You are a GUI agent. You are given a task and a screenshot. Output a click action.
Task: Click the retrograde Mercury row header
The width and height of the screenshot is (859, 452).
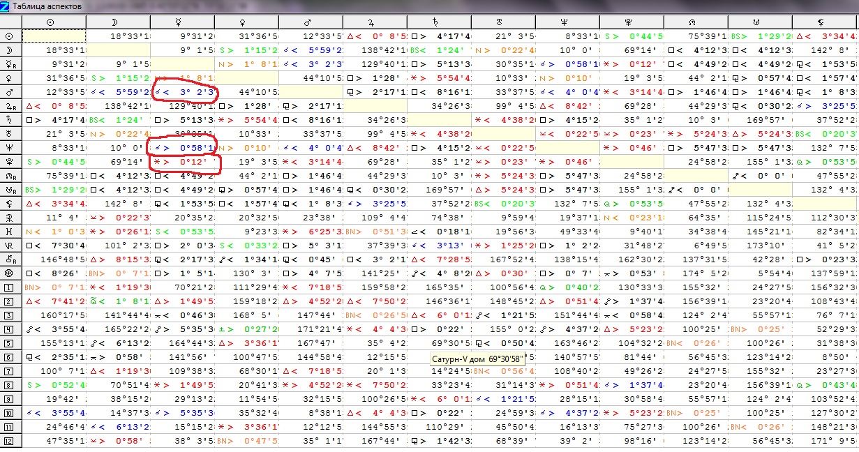coord(10,63)
